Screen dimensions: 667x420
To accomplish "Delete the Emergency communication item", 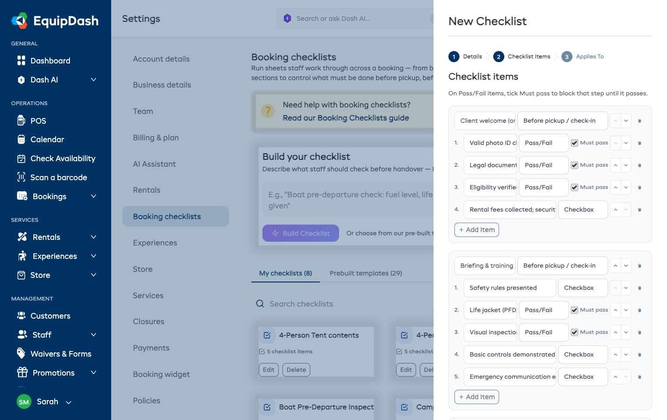I will 640,377.
